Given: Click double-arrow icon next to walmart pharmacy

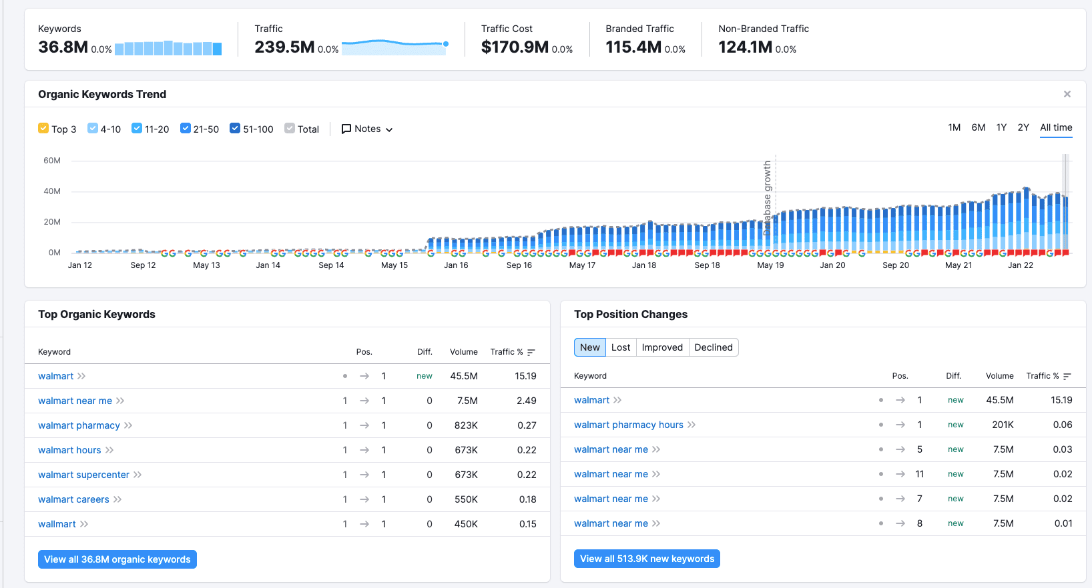Looking at the screenshot, I should click(128, 425).
